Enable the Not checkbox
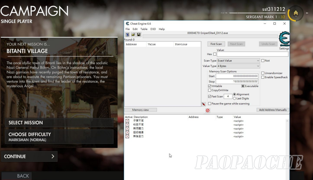Viewport: 313px width, 180px height. (263, 60)
